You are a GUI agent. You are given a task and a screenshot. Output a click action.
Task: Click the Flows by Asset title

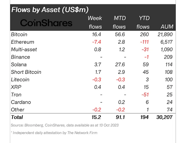click(x=50, y=10)
